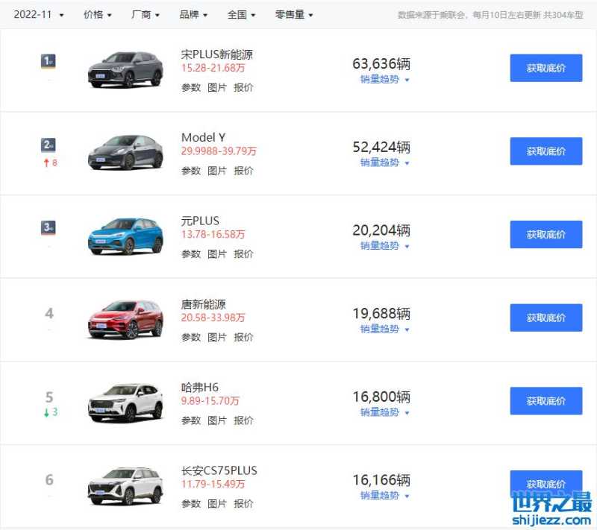Open the 全国 region dropdown
This screenshot has height=530, width=597.
point(241,15)
